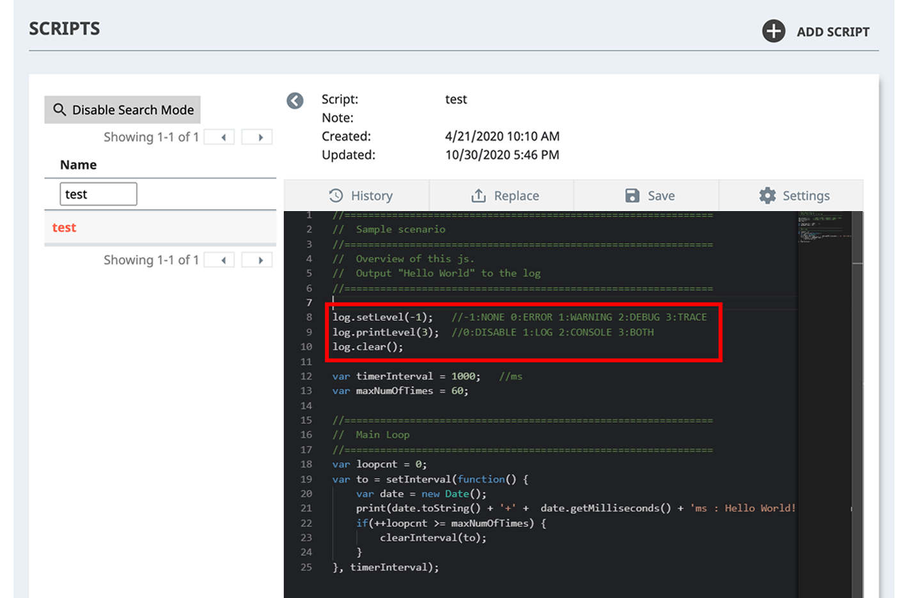Click the log.printLevel(3) code line
This screenshot has width=908, height=598.
pyautogui.click(x=492, y=332)
